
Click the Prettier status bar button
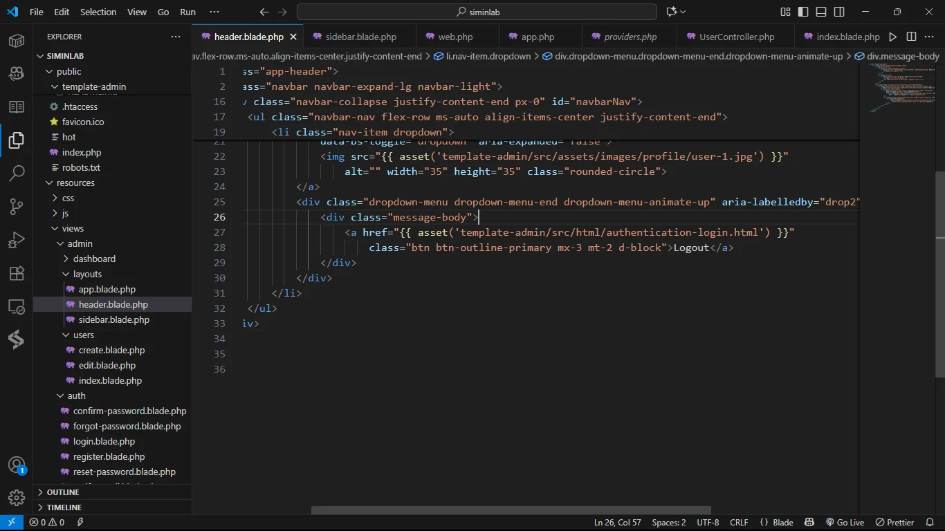click(x=895, y=523)
